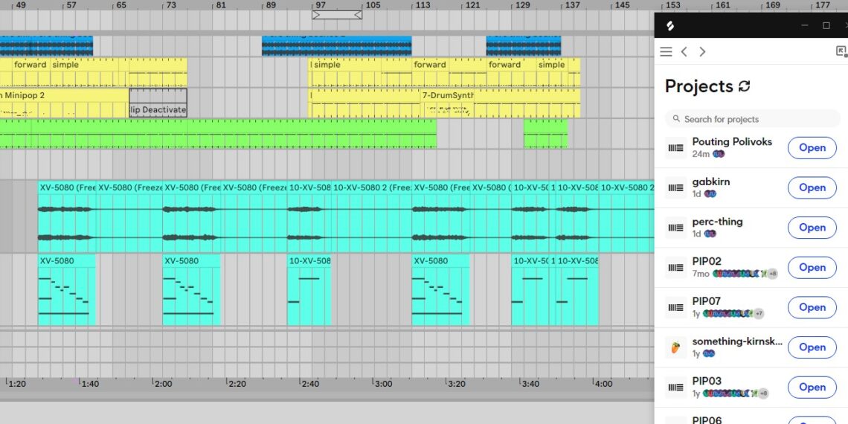Click the PIP03 project name

coord(707,382)
